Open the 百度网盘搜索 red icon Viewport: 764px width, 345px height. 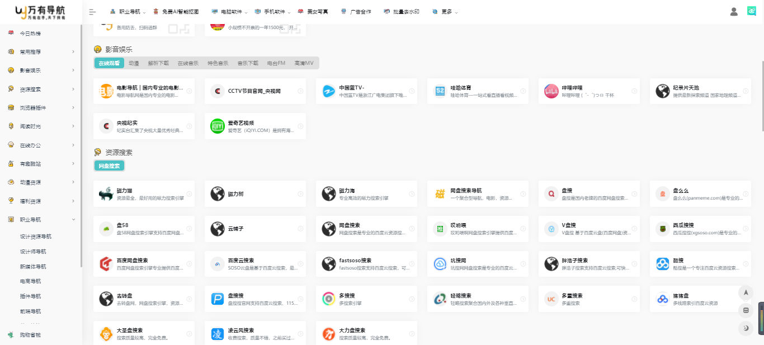click(106, 264)
